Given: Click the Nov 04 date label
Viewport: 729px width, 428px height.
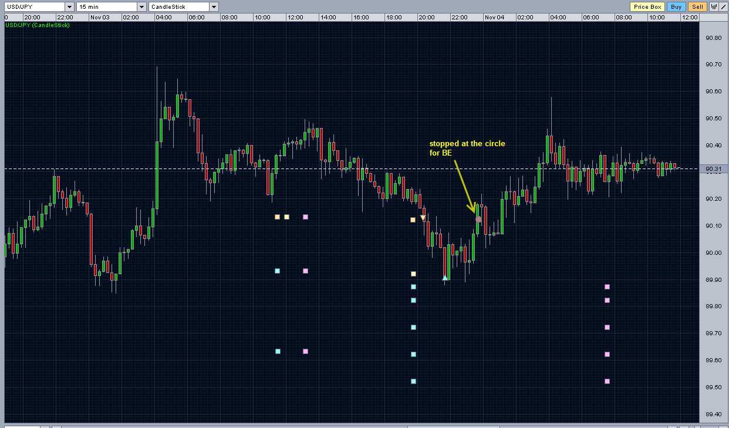Looking at the screenshot, I should point(494,18).
